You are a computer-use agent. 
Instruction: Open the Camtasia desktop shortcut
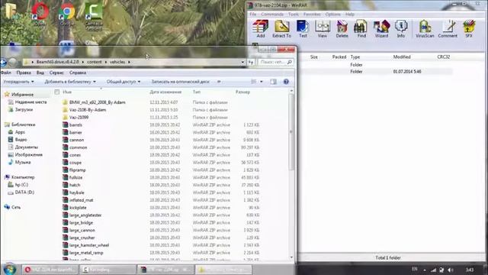94,16
